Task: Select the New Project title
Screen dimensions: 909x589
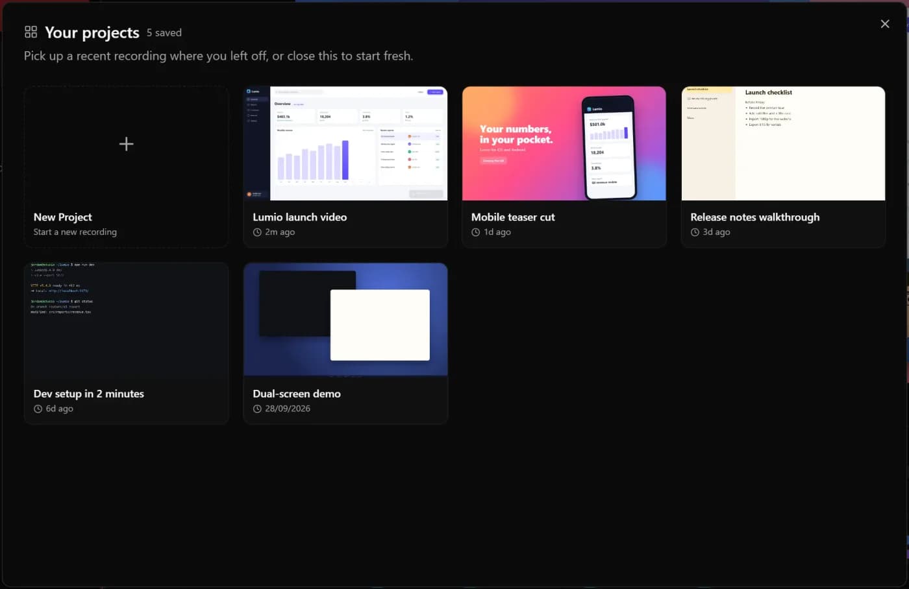Action: [x=63, y=217]
